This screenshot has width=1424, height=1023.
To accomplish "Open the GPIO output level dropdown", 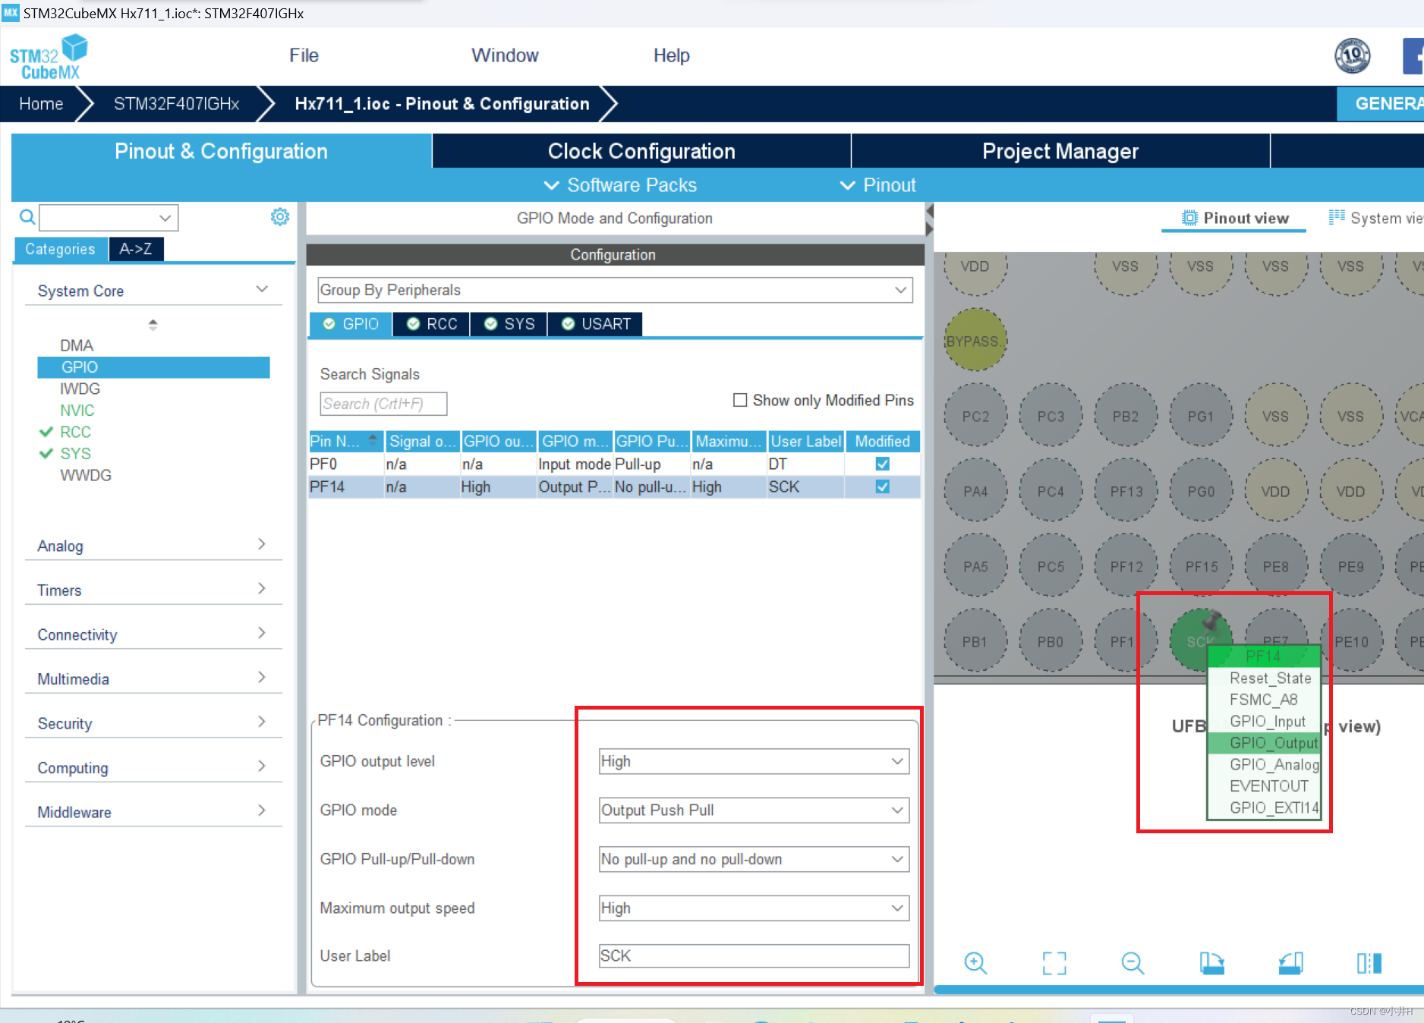I will (754, 761).
